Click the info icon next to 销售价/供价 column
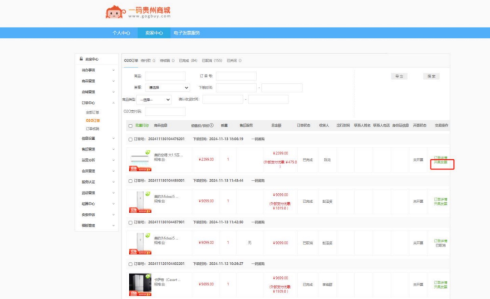 pyautogui.click(x=211, y=124)
